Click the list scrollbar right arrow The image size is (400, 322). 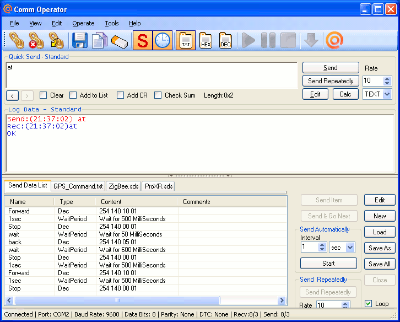click(x=282, y=300)
